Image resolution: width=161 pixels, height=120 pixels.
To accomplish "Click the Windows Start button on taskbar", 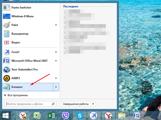I will coord(5,116).
